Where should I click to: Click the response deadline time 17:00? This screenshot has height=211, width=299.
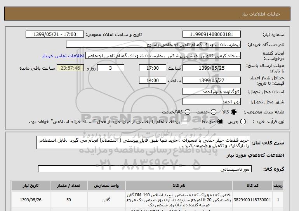point(153,68)
